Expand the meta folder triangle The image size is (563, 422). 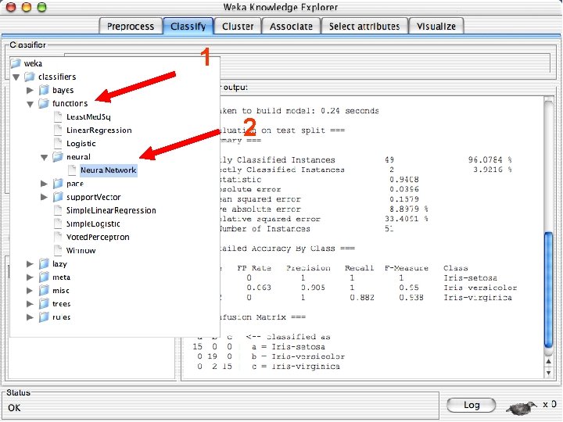[30, 277]
